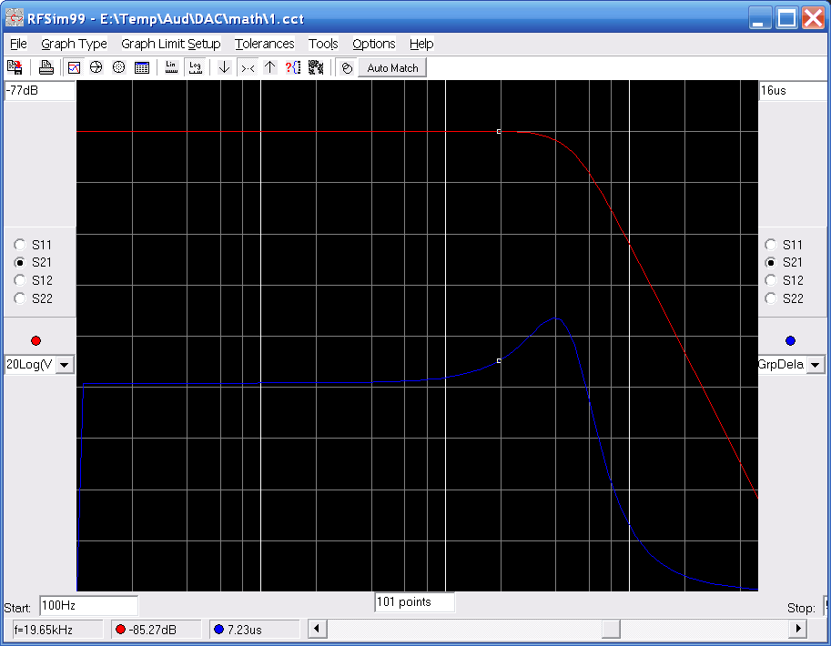
Task: Select S22 radio button on left panel
Action: 20,298
